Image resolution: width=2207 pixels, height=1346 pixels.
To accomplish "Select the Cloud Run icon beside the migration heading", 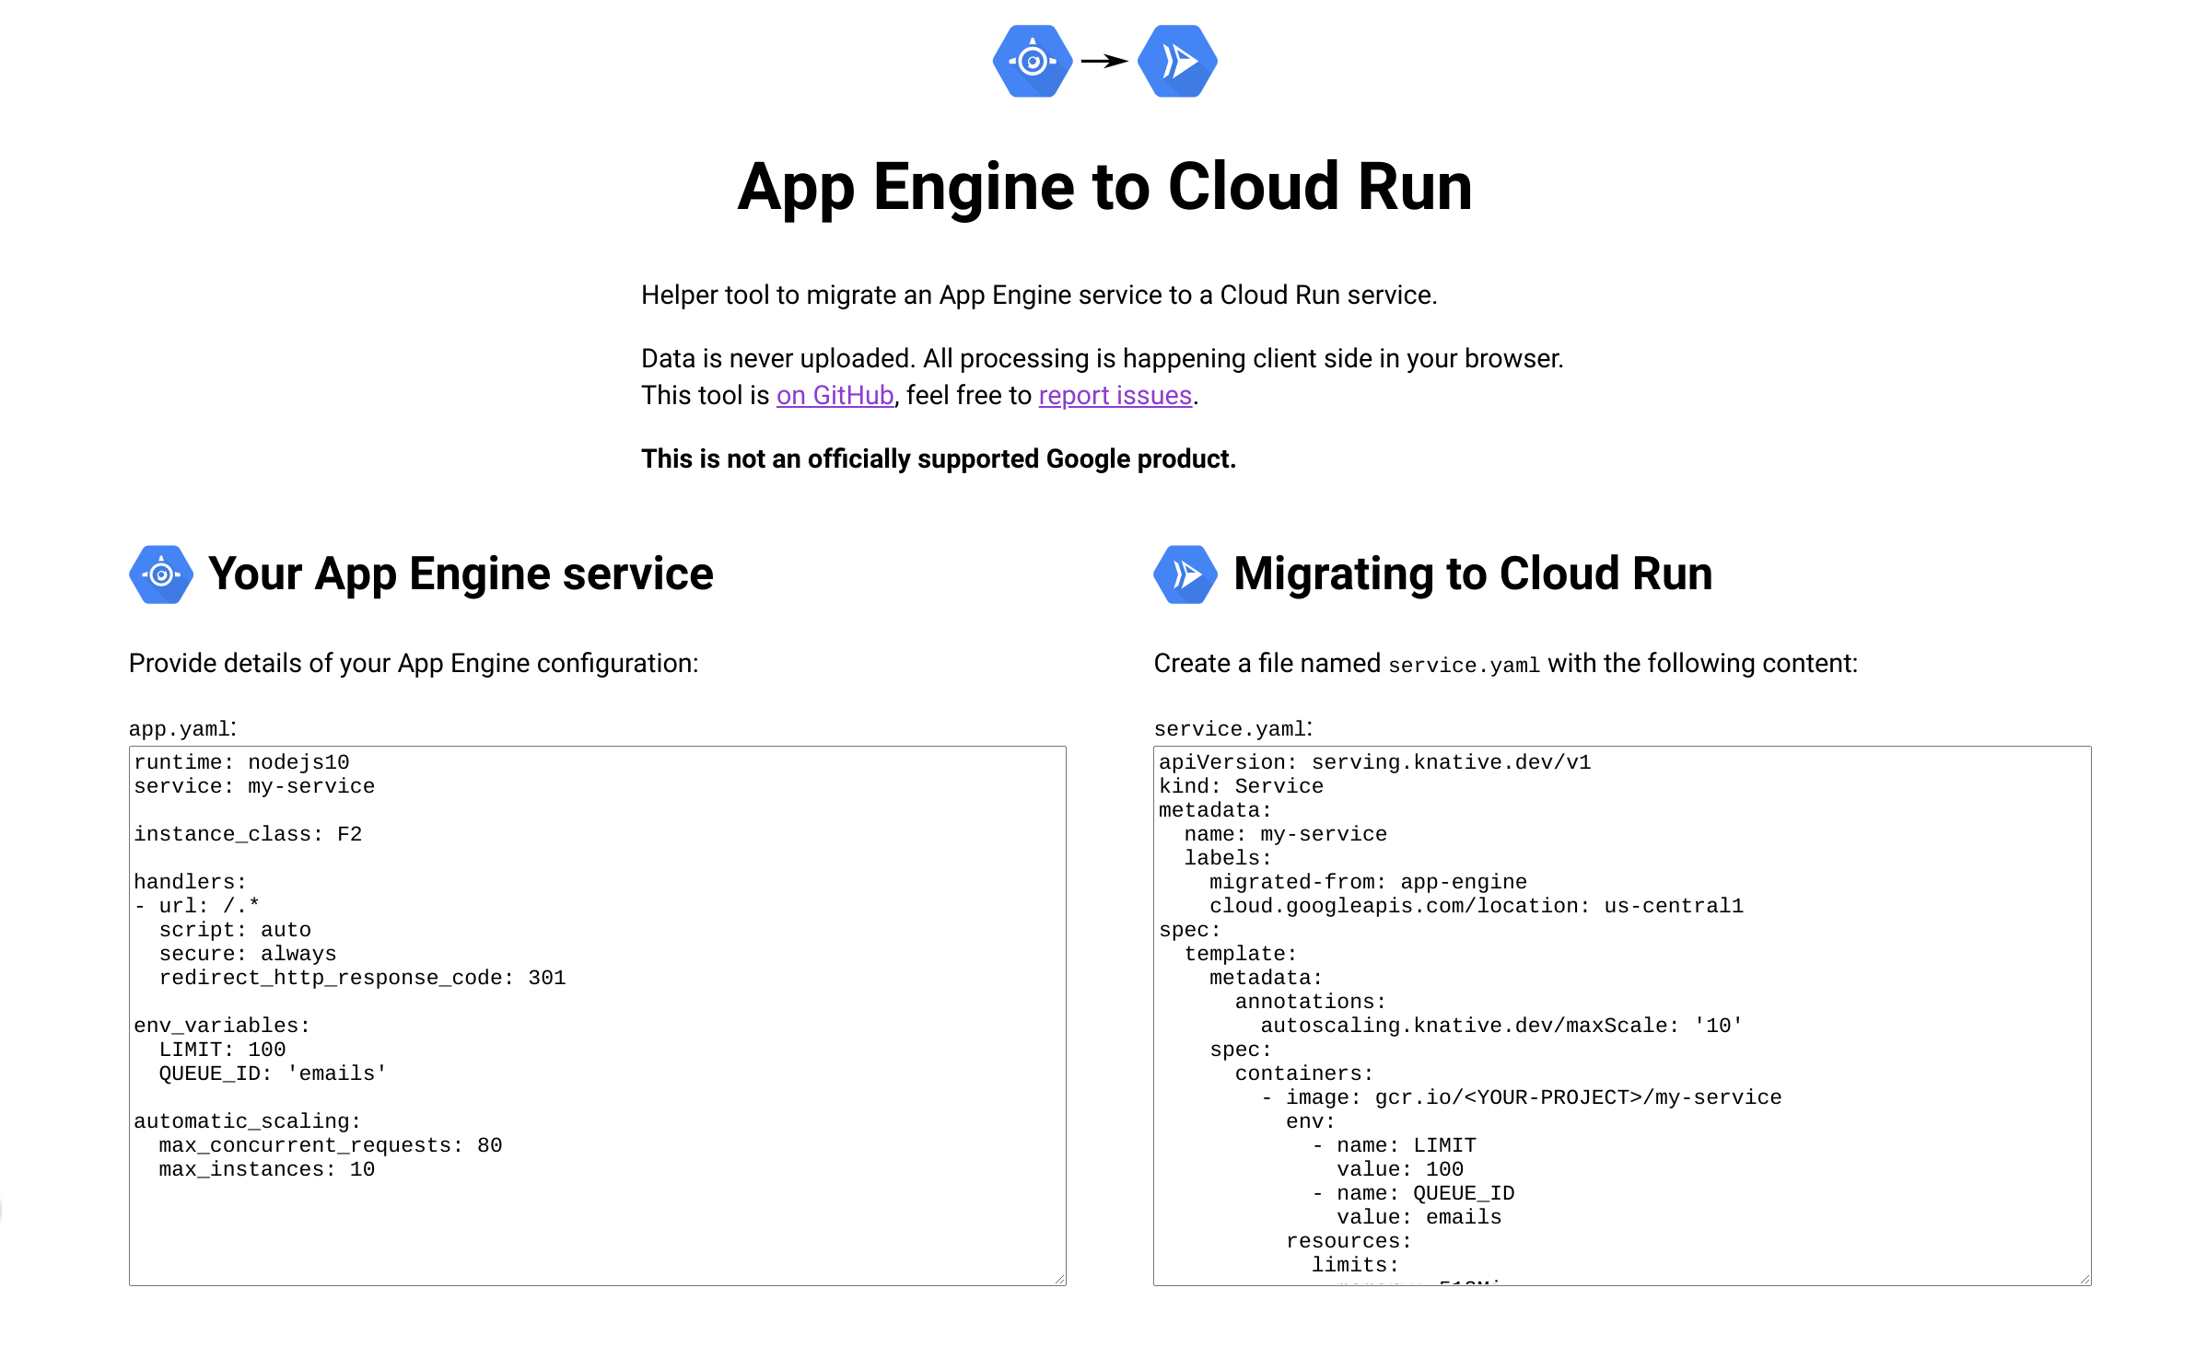I will (1184, 574).
